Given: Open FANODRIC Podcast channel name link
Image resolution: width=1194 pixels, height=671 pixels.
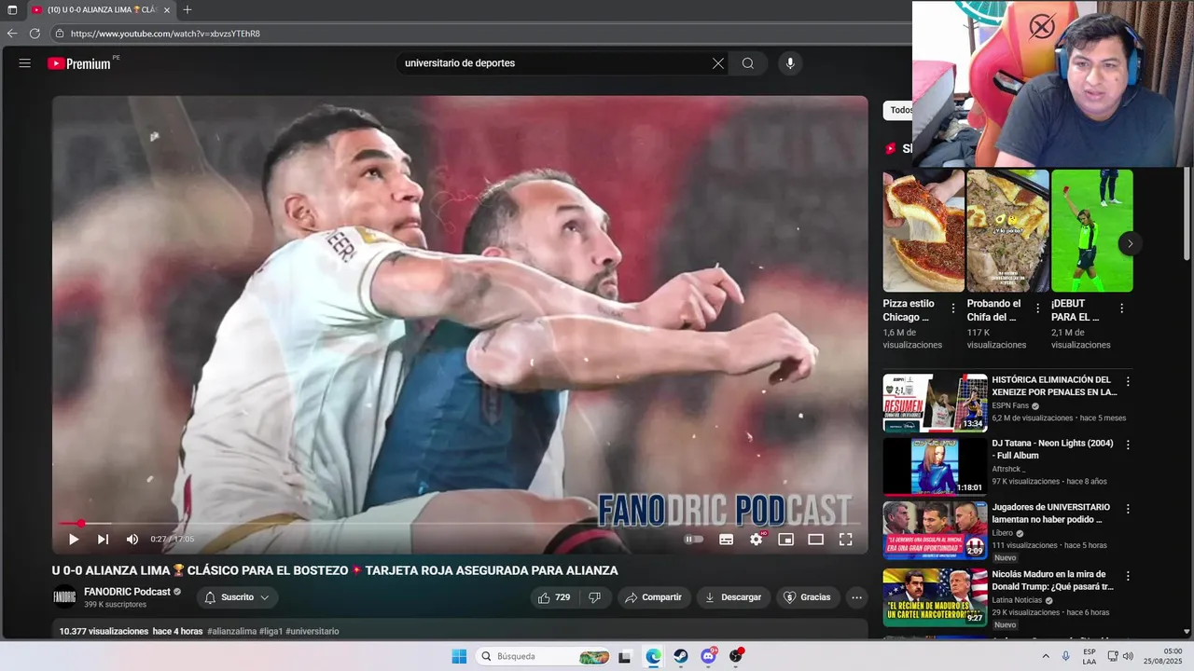Looking at the screenshot, I should (127, 592).
